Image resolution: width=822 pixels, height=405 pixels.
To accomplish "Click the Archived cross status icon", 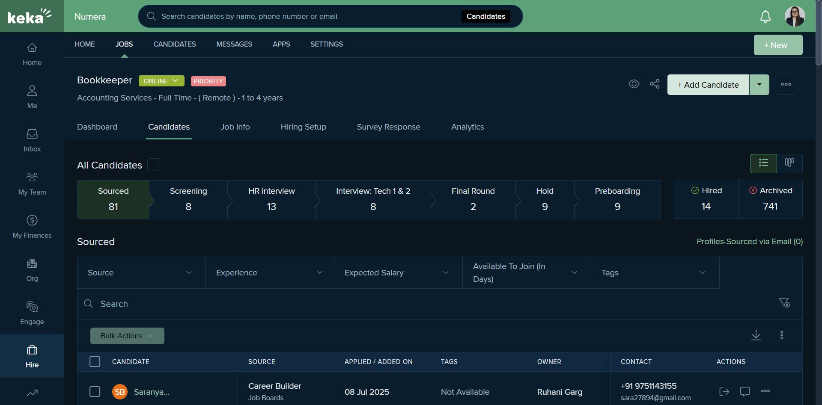I will pos(753,190).
